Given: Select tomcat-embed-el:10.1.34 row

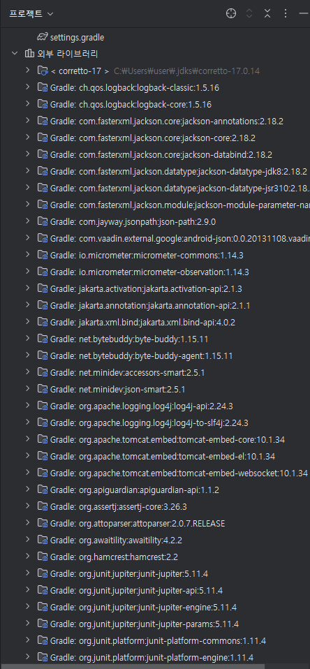Looking at the screenshot, I should click(155, 457).
